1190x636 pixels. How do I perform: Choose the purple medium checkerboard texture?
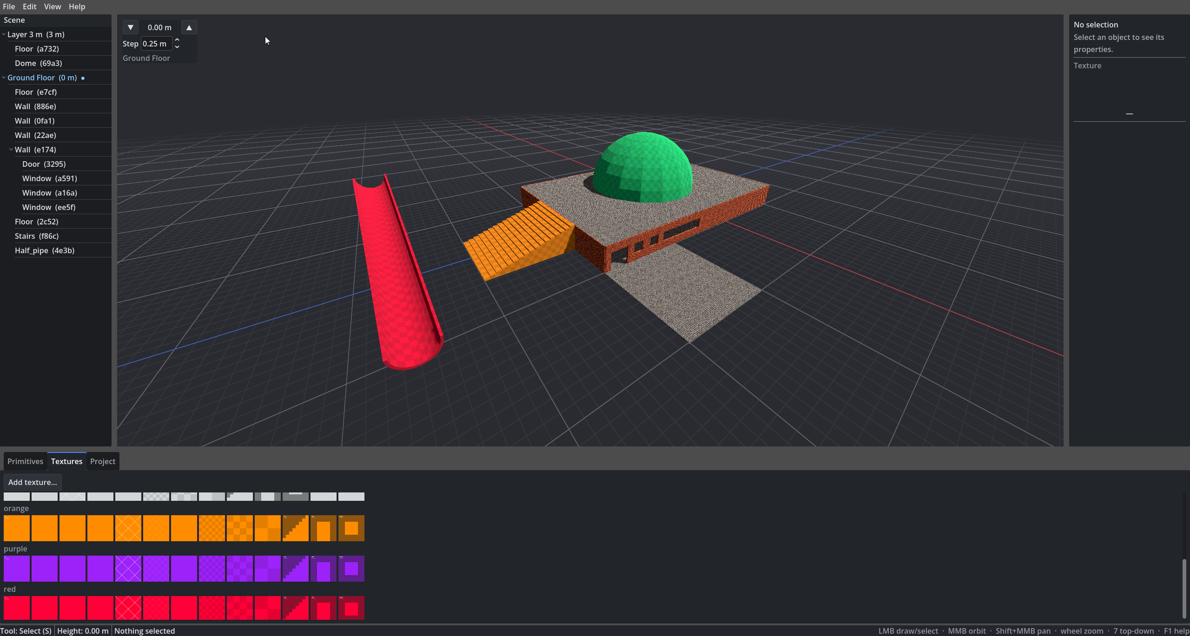coord(240,569)
